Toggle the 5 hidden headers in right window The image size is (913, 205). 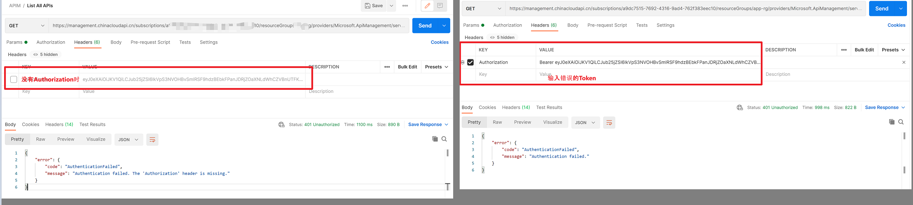pos(502,38)
